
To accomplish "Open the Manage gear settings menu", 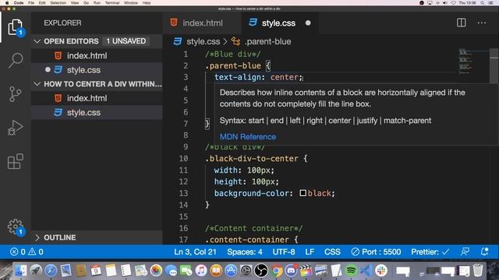I will [16, 227].
